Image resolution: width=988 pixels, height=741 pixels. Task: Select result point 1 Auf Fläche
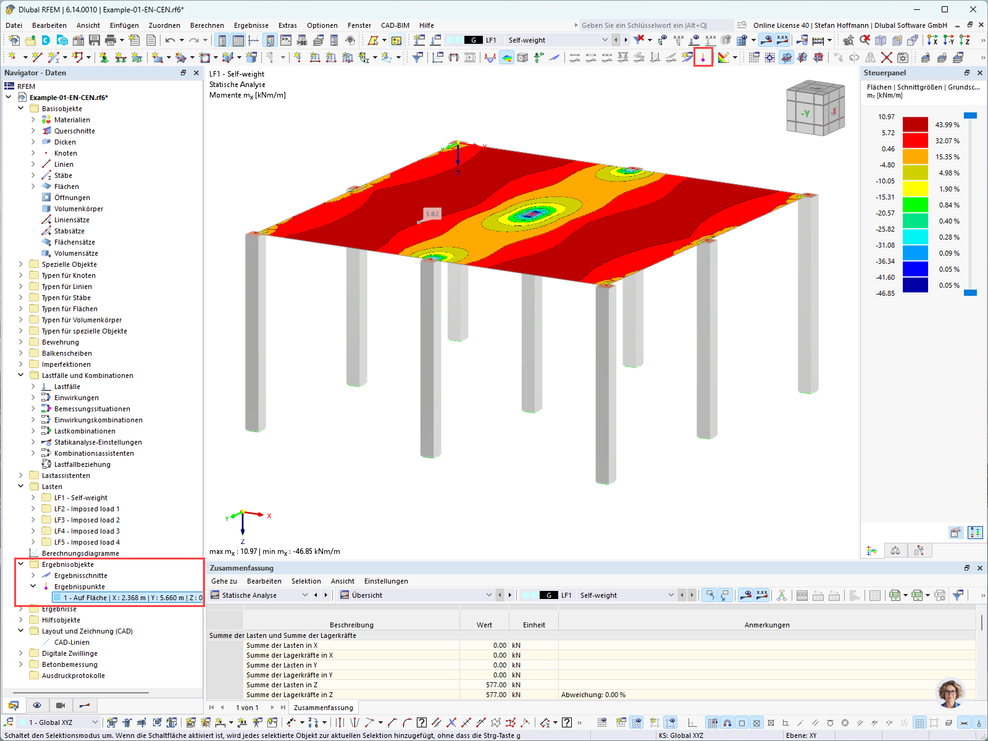tap(127, 598)
